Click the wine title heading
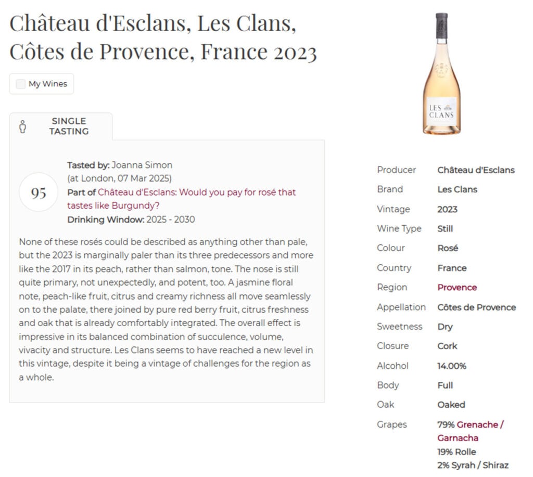Viewport: 533px width, 477px height. pyautogui.click(x=163, y=37)
